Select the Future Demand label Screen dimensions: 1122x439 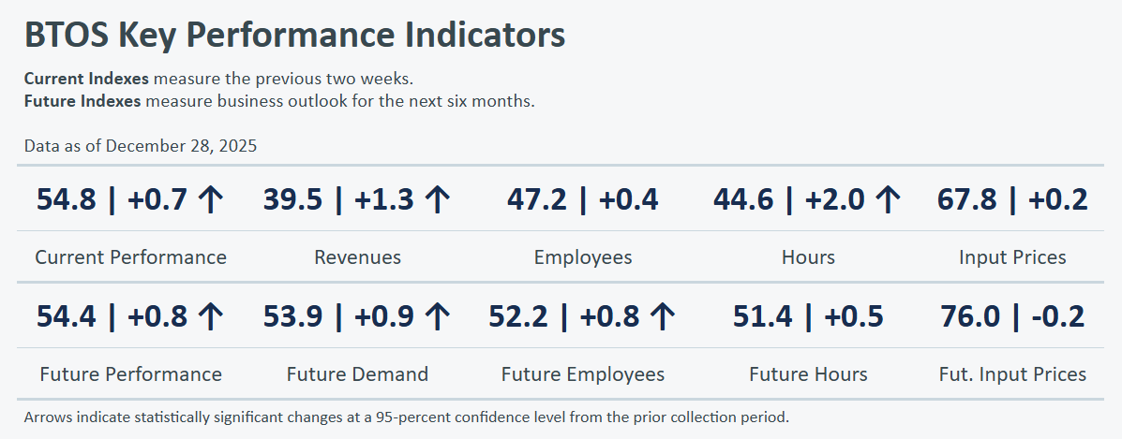coord(357,374)
